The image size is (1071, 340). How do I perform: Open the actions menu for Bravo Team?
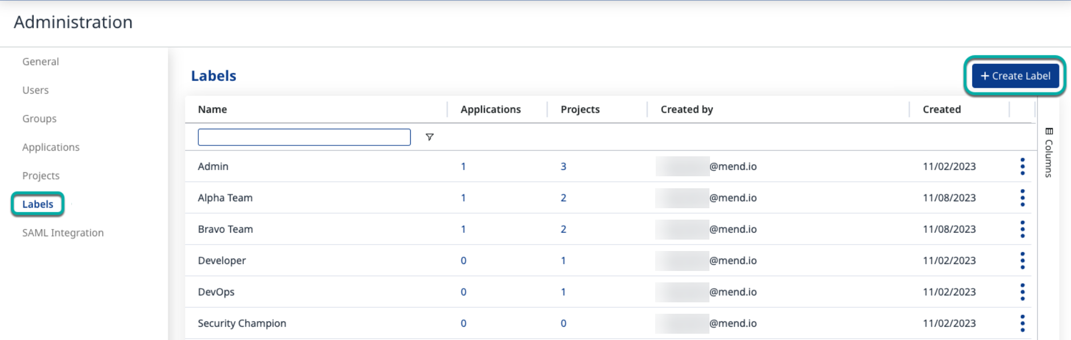point(1022,229)
